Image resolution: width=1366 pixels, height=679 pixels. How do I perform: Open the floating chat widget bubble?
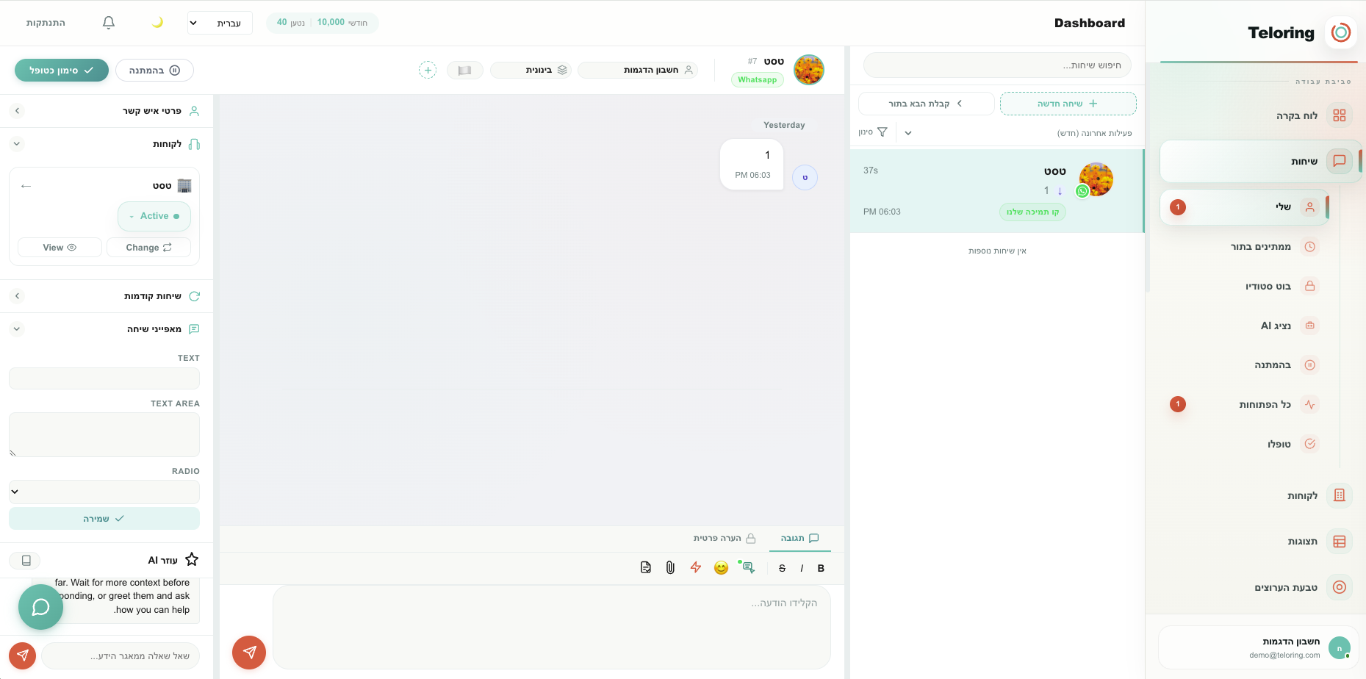(x=40, y=607)
